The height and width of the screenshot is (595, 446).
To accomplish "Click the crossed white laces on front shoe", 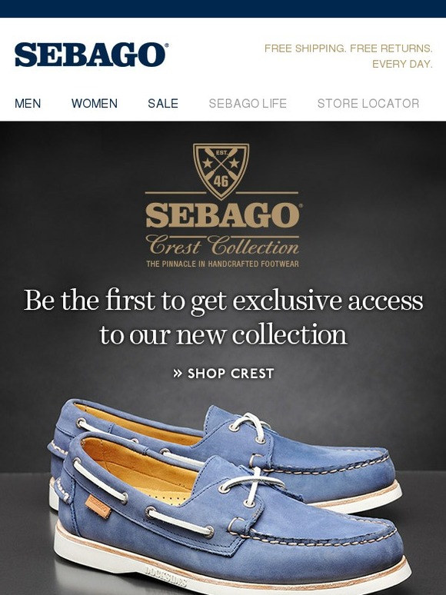I will click(x=251, y=487).
